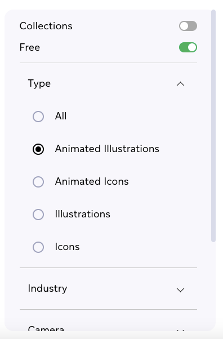Choose the Animated Icons radio option
Image resolution: width=223 pixels, height=339 pixels.
click(38, 182)
